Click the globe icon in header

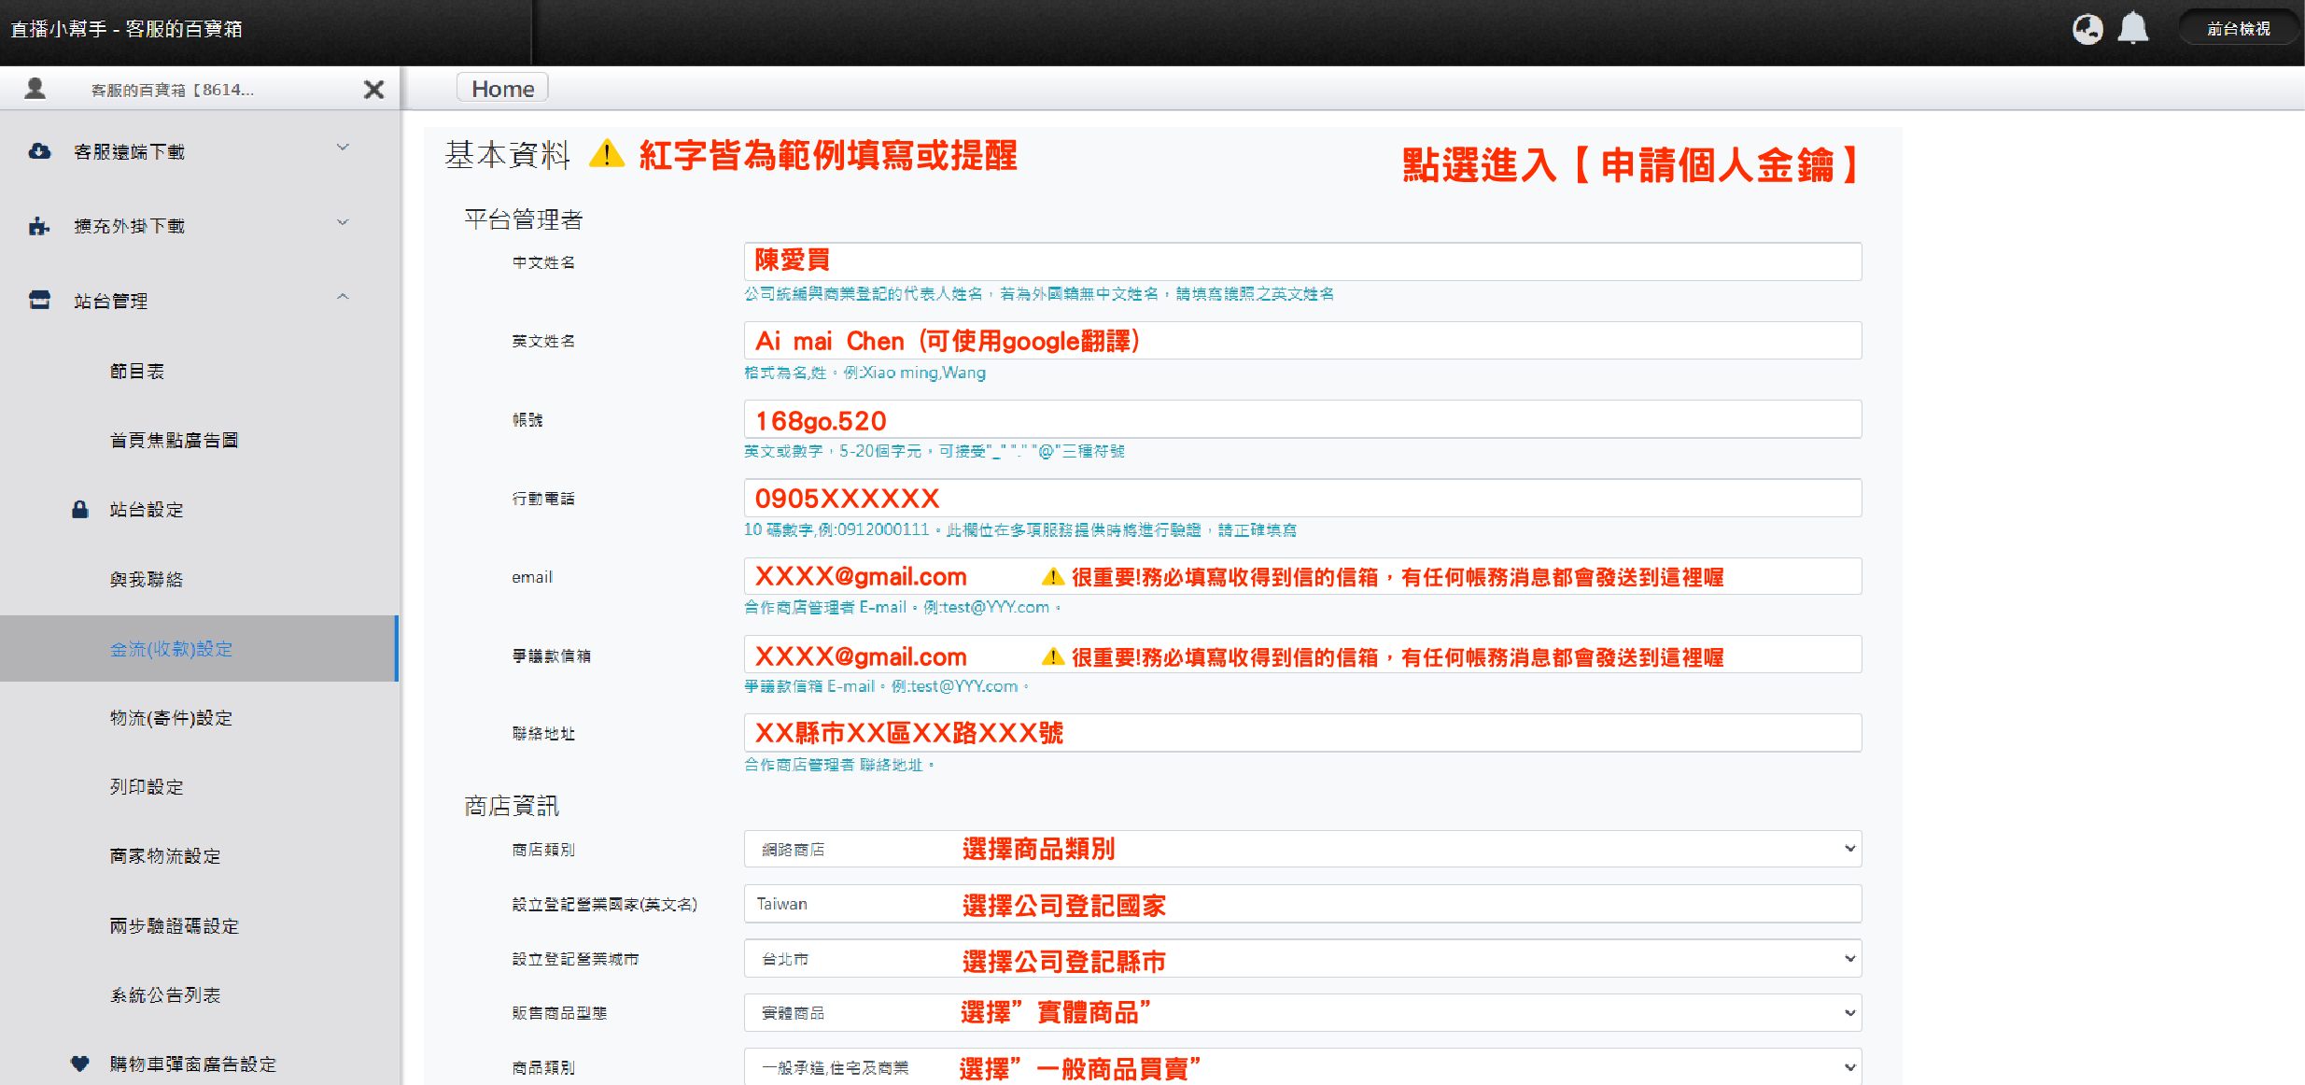pos(2087,29)
